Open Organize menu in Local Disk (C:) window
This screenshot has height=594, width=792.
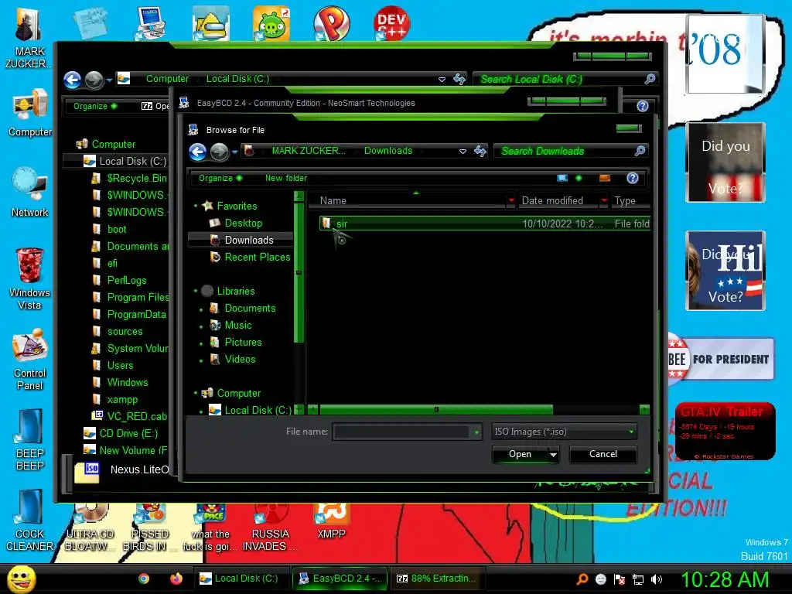tap(95, 106)
